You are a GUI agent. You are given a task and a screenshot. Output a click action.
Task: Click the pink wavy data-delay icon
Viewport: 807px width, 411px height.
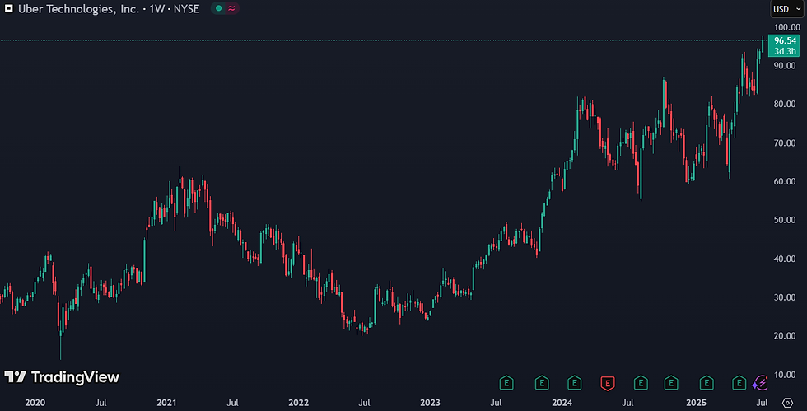pyautogui.click(x=231, y=8)
